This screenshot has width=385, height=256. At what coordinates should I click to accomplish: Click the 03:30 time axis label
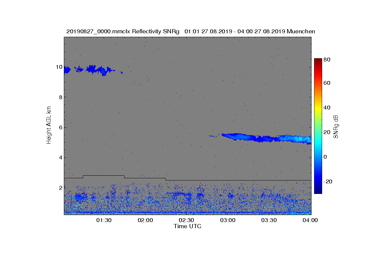269,220
